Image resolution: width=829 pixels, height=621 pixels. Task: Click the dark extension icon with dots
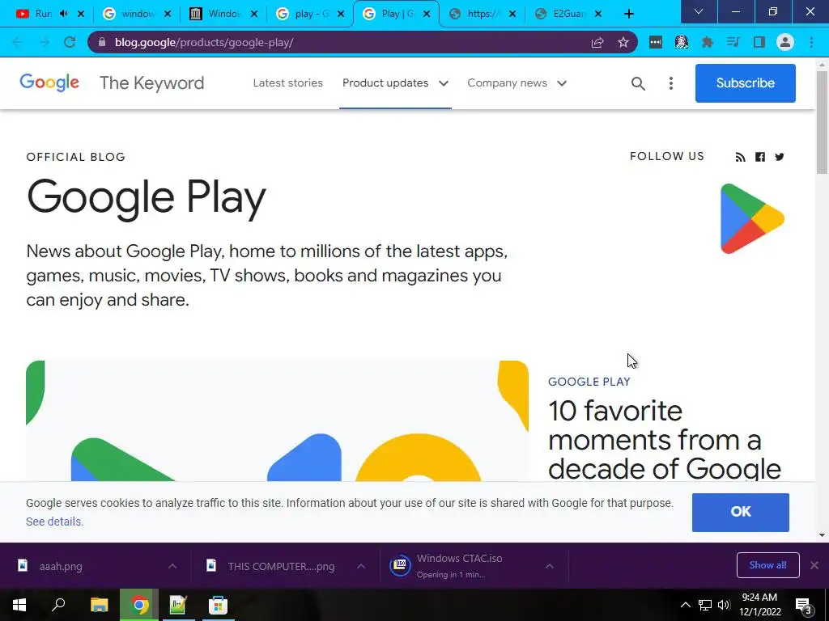656,42
